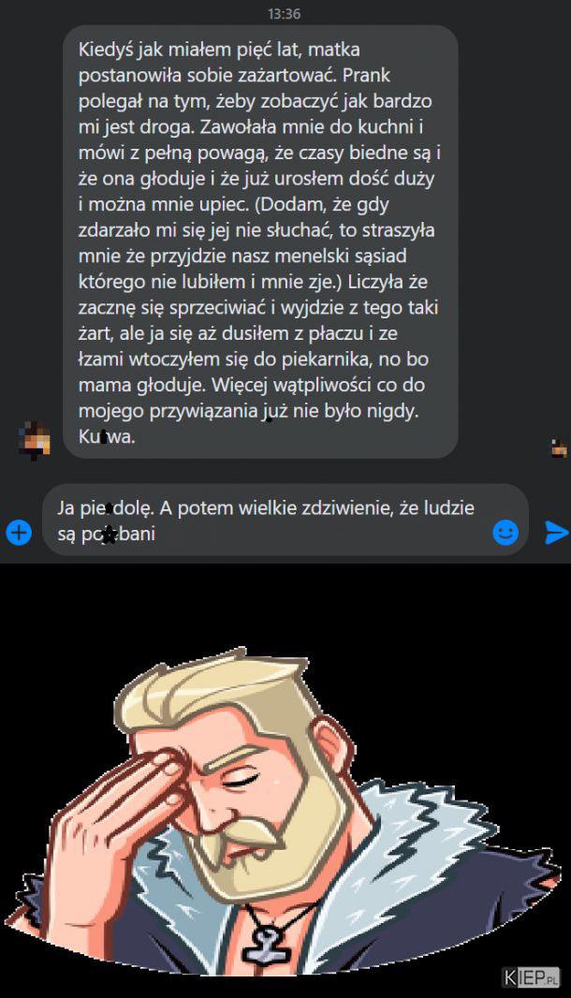This screenshot has width=571, height=998.
Task: Click the phrase "menelski sąsiad" in the message
Action: coord(339,256)
